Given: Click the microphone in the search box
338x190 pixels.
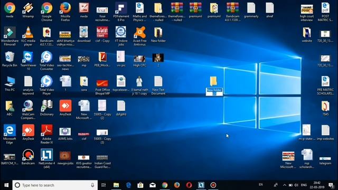Looking at the screenshot, I should (92, 185).
